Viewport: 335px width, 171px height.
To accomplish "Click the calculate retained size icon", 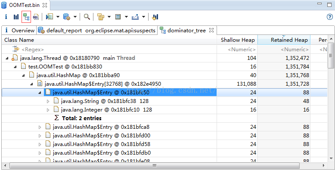I will coord(118,17).
